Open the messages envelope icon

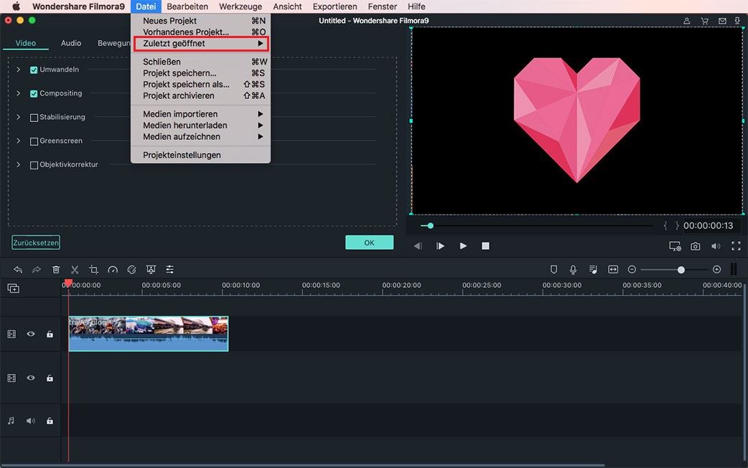click(722, 21)
